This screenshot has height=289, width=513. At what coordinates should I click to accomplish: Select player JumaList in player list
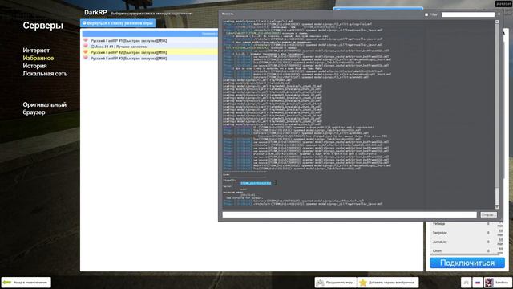click(467, 242)
